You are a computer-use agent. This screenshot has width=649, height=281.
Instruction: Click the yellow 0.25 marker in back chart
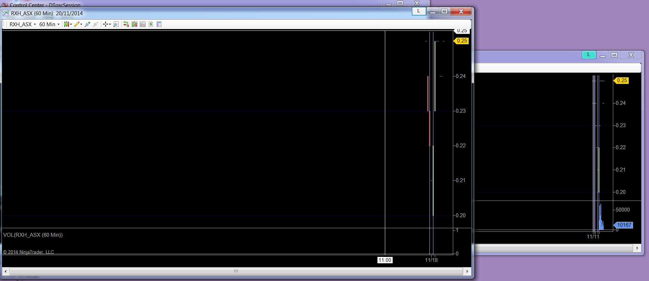click(621, 80)
